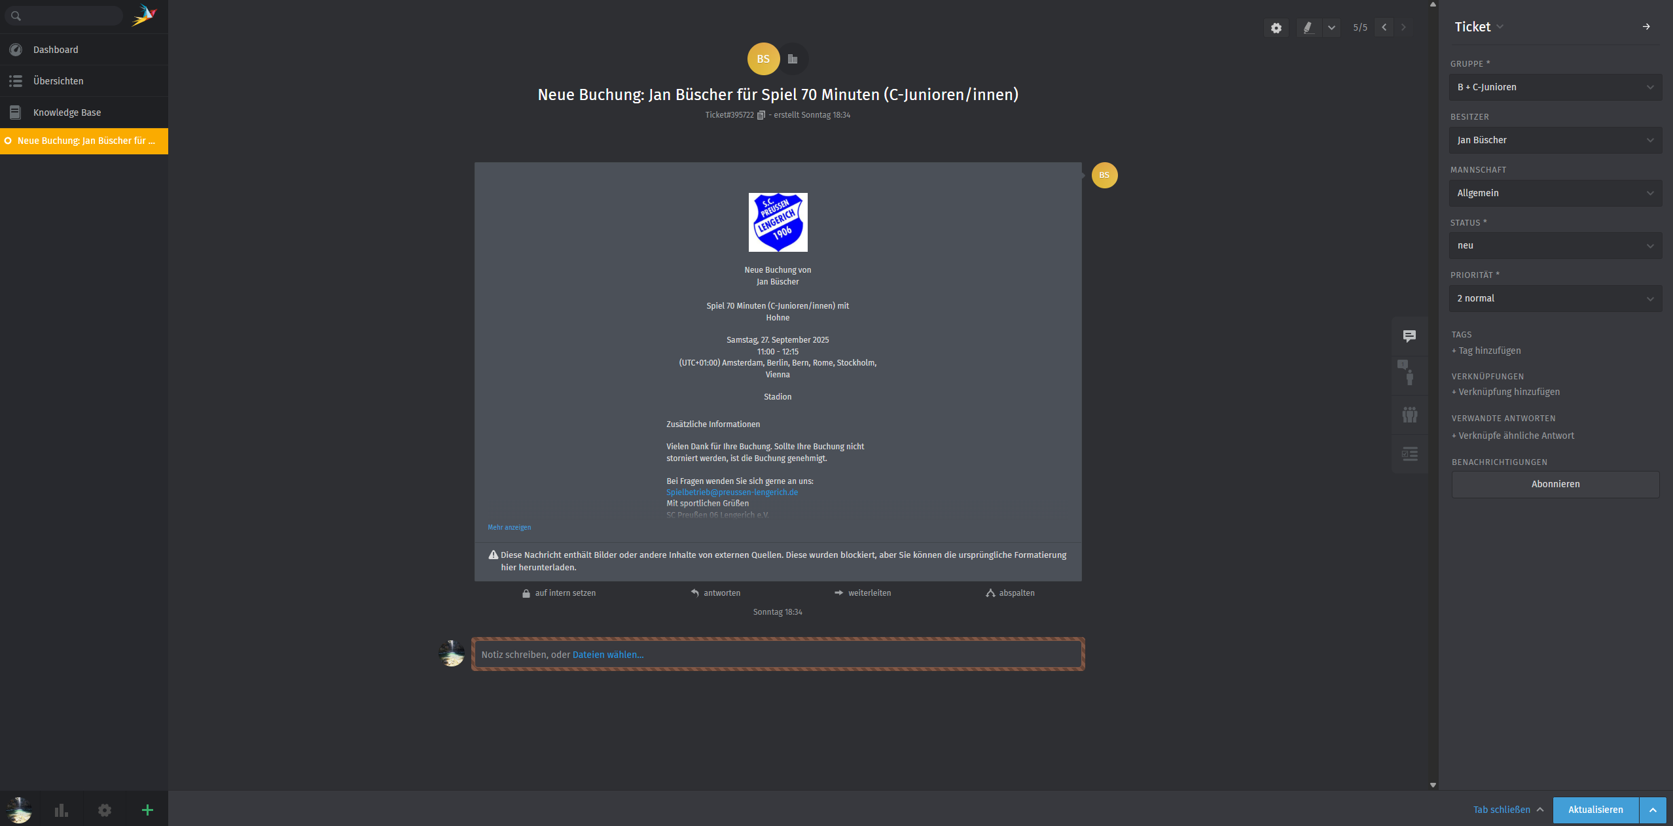Open Knowledge Base in the left menu

(67, 112)
